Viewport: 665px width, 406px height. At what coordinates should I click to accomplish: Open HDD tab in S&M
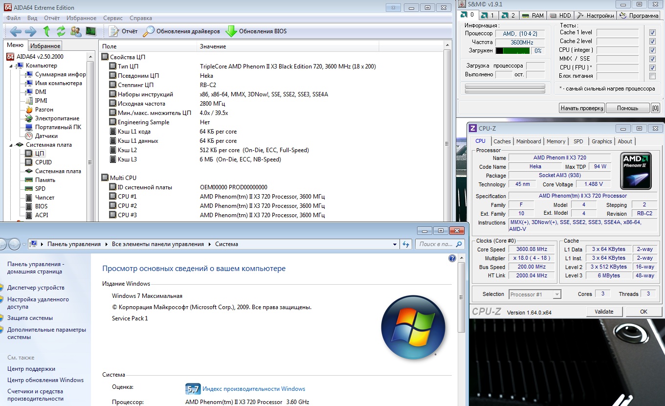560,16
